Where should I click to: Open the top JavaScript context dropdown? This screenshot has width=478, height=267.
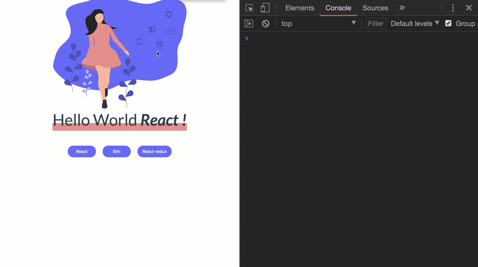click(x=319, y=24)
